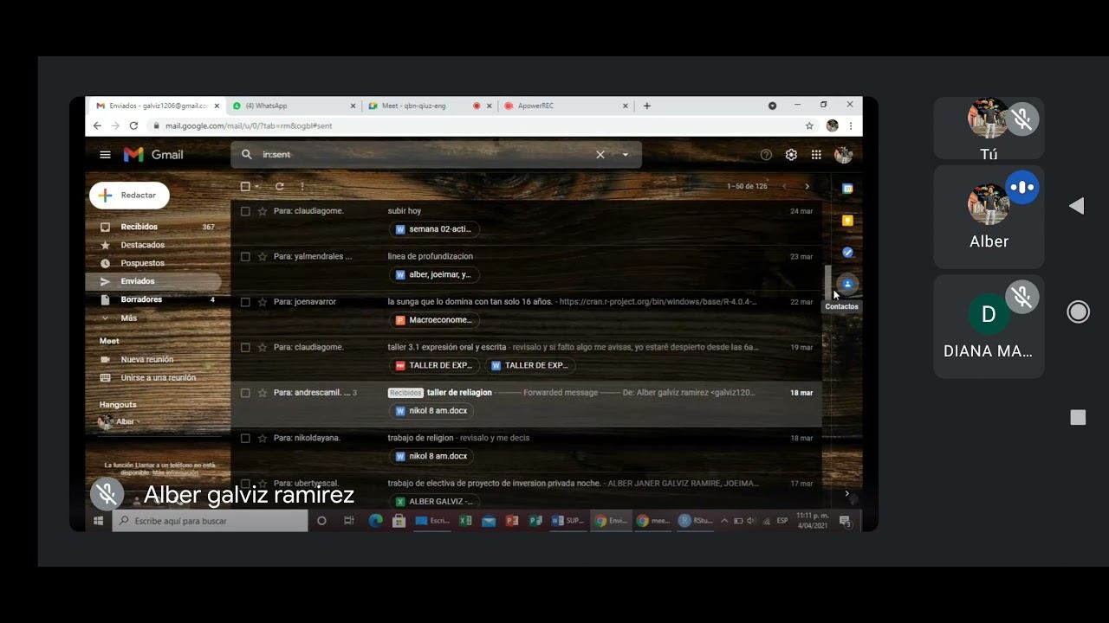Viewport: 1109px width, 623px height.
Task: Click the search magnifier icon in Gmail
Action: pyautogui.click(x=247, y=155)
